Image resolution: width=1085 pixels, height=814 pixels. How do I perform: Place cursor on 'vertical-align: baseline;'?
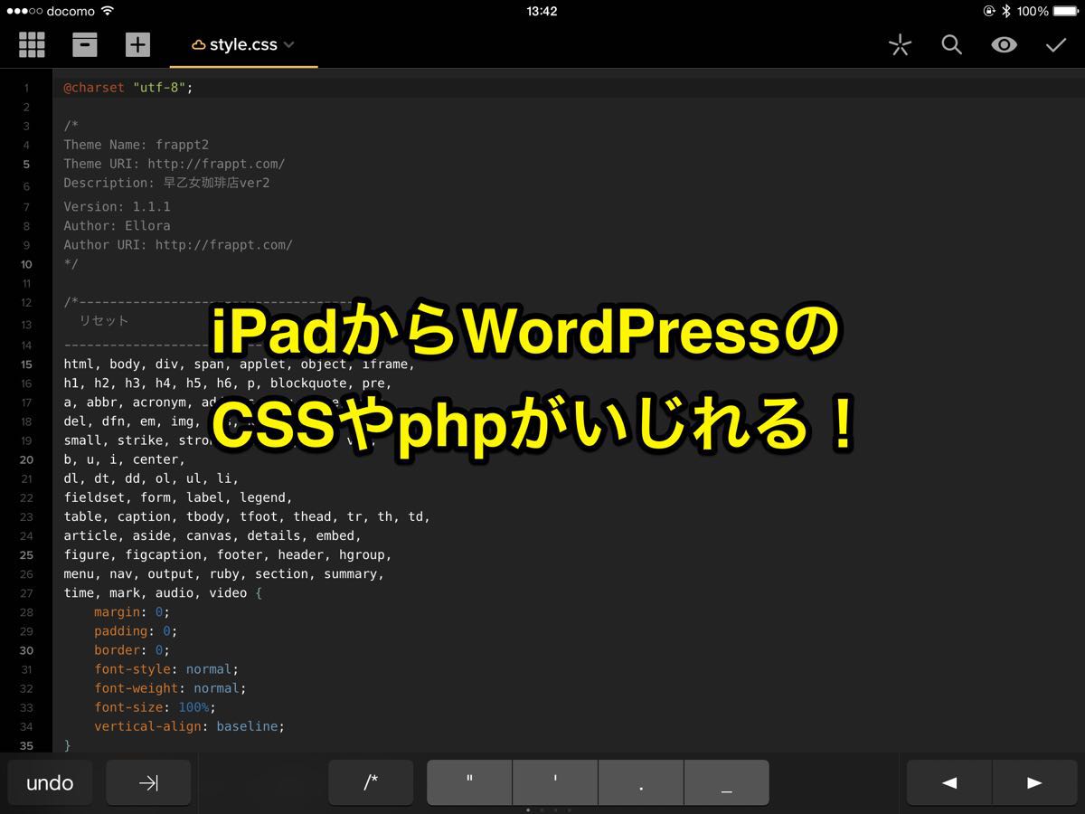pos(189,726)
